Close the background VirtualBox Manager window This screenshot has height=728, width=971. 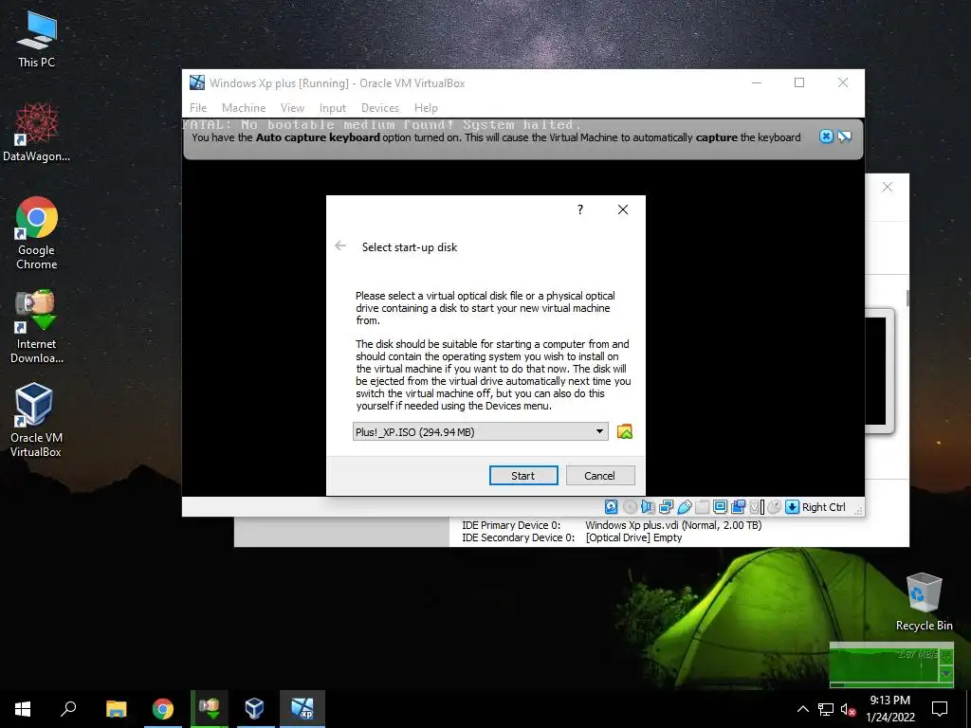(888, 187)
